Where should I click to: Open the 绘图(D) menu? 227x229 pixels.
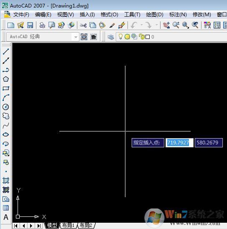(155, 15)
